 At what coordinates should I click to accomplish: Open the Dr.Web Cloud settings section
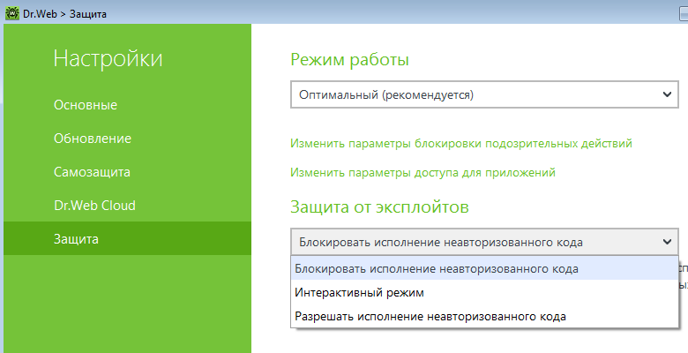94,206
